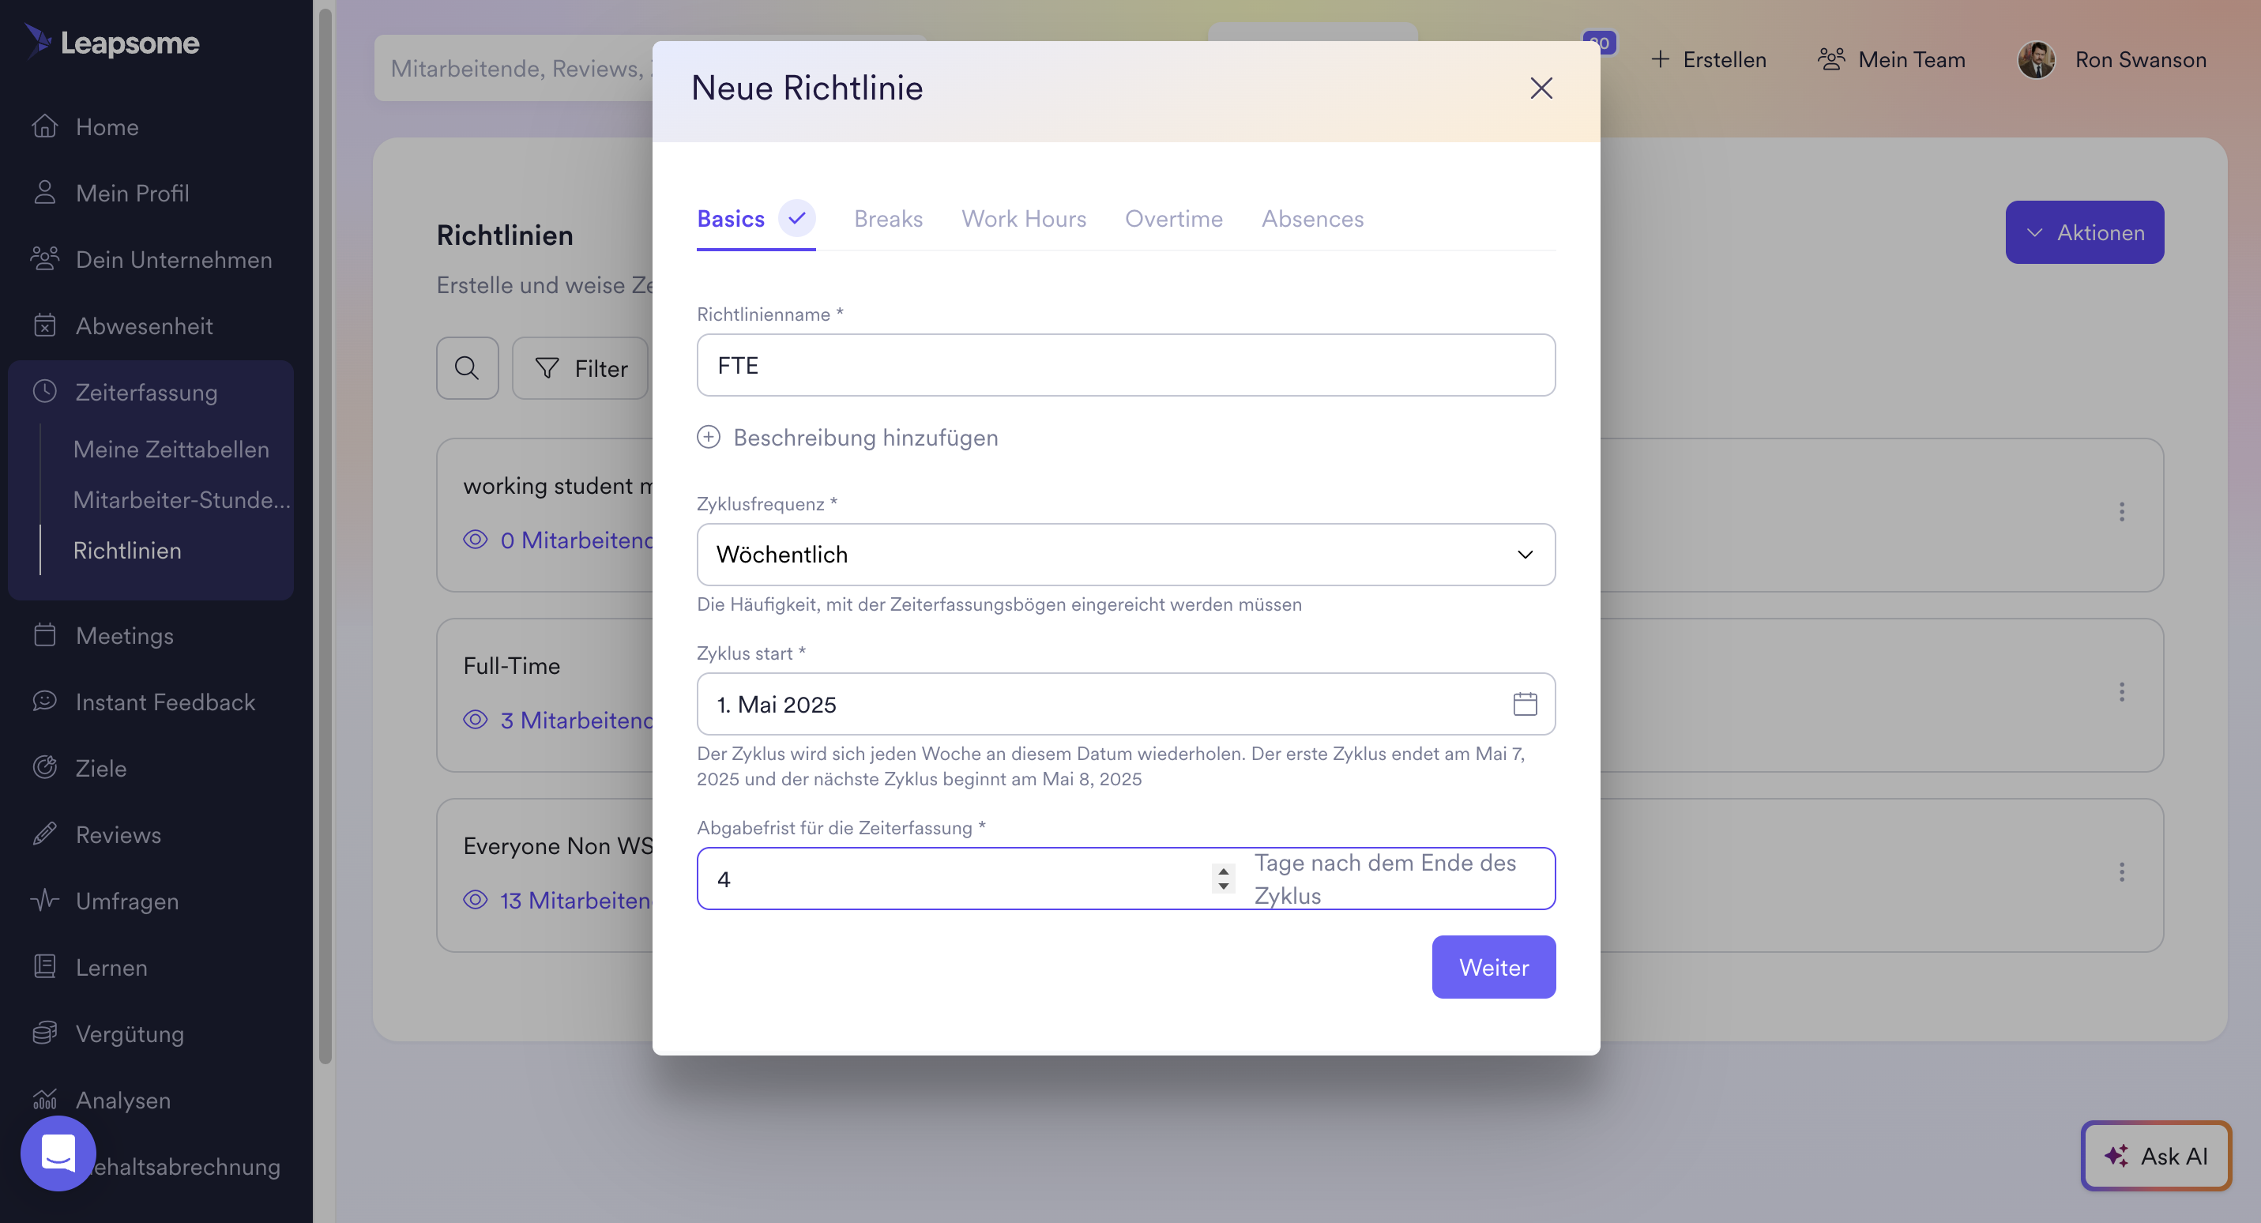Open three-dot menu for working student policy
Viewport: 2261px width, 1223px height.
2121,512
